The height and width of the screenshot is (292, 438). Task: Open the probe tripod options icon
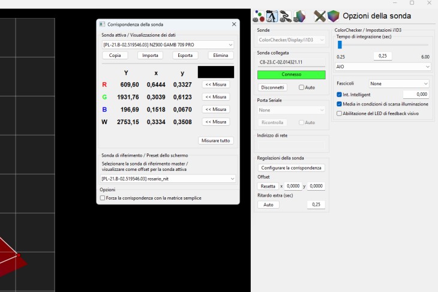click(x=272, y=16)
